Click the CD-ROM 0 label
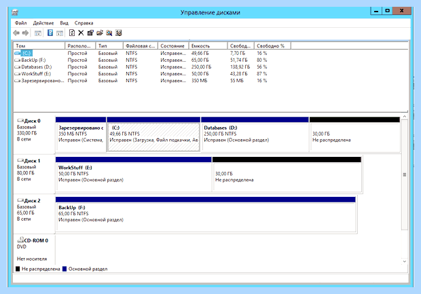This screenshot has height=294, width=421. click(36, 240)
